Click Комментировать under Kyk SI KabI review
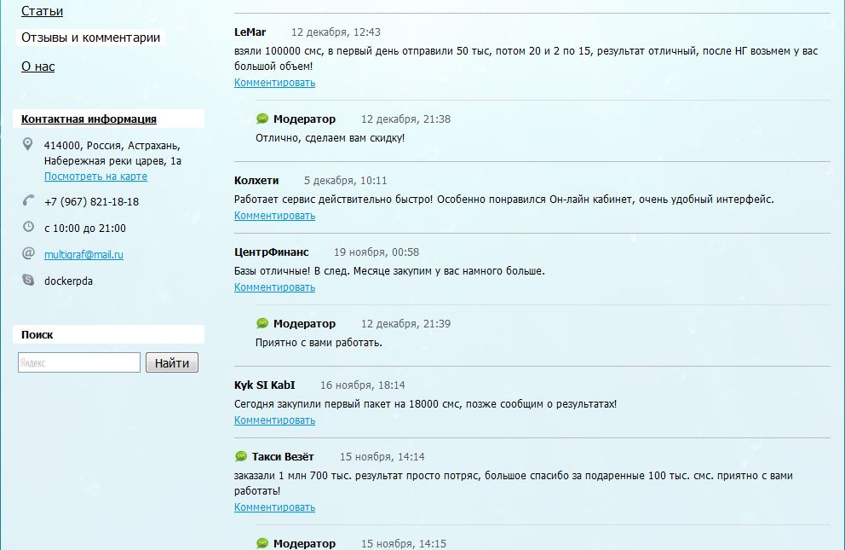Viewport: 845px width, 550px height. [x=274, y=420]
